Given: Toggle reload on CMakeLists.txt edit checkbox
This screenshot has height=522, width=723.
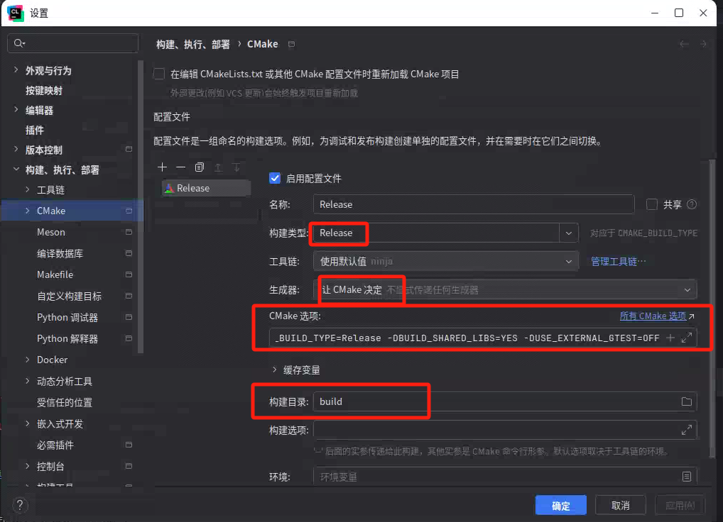Looking at the screenshot, I should click(x=159, y=74).
